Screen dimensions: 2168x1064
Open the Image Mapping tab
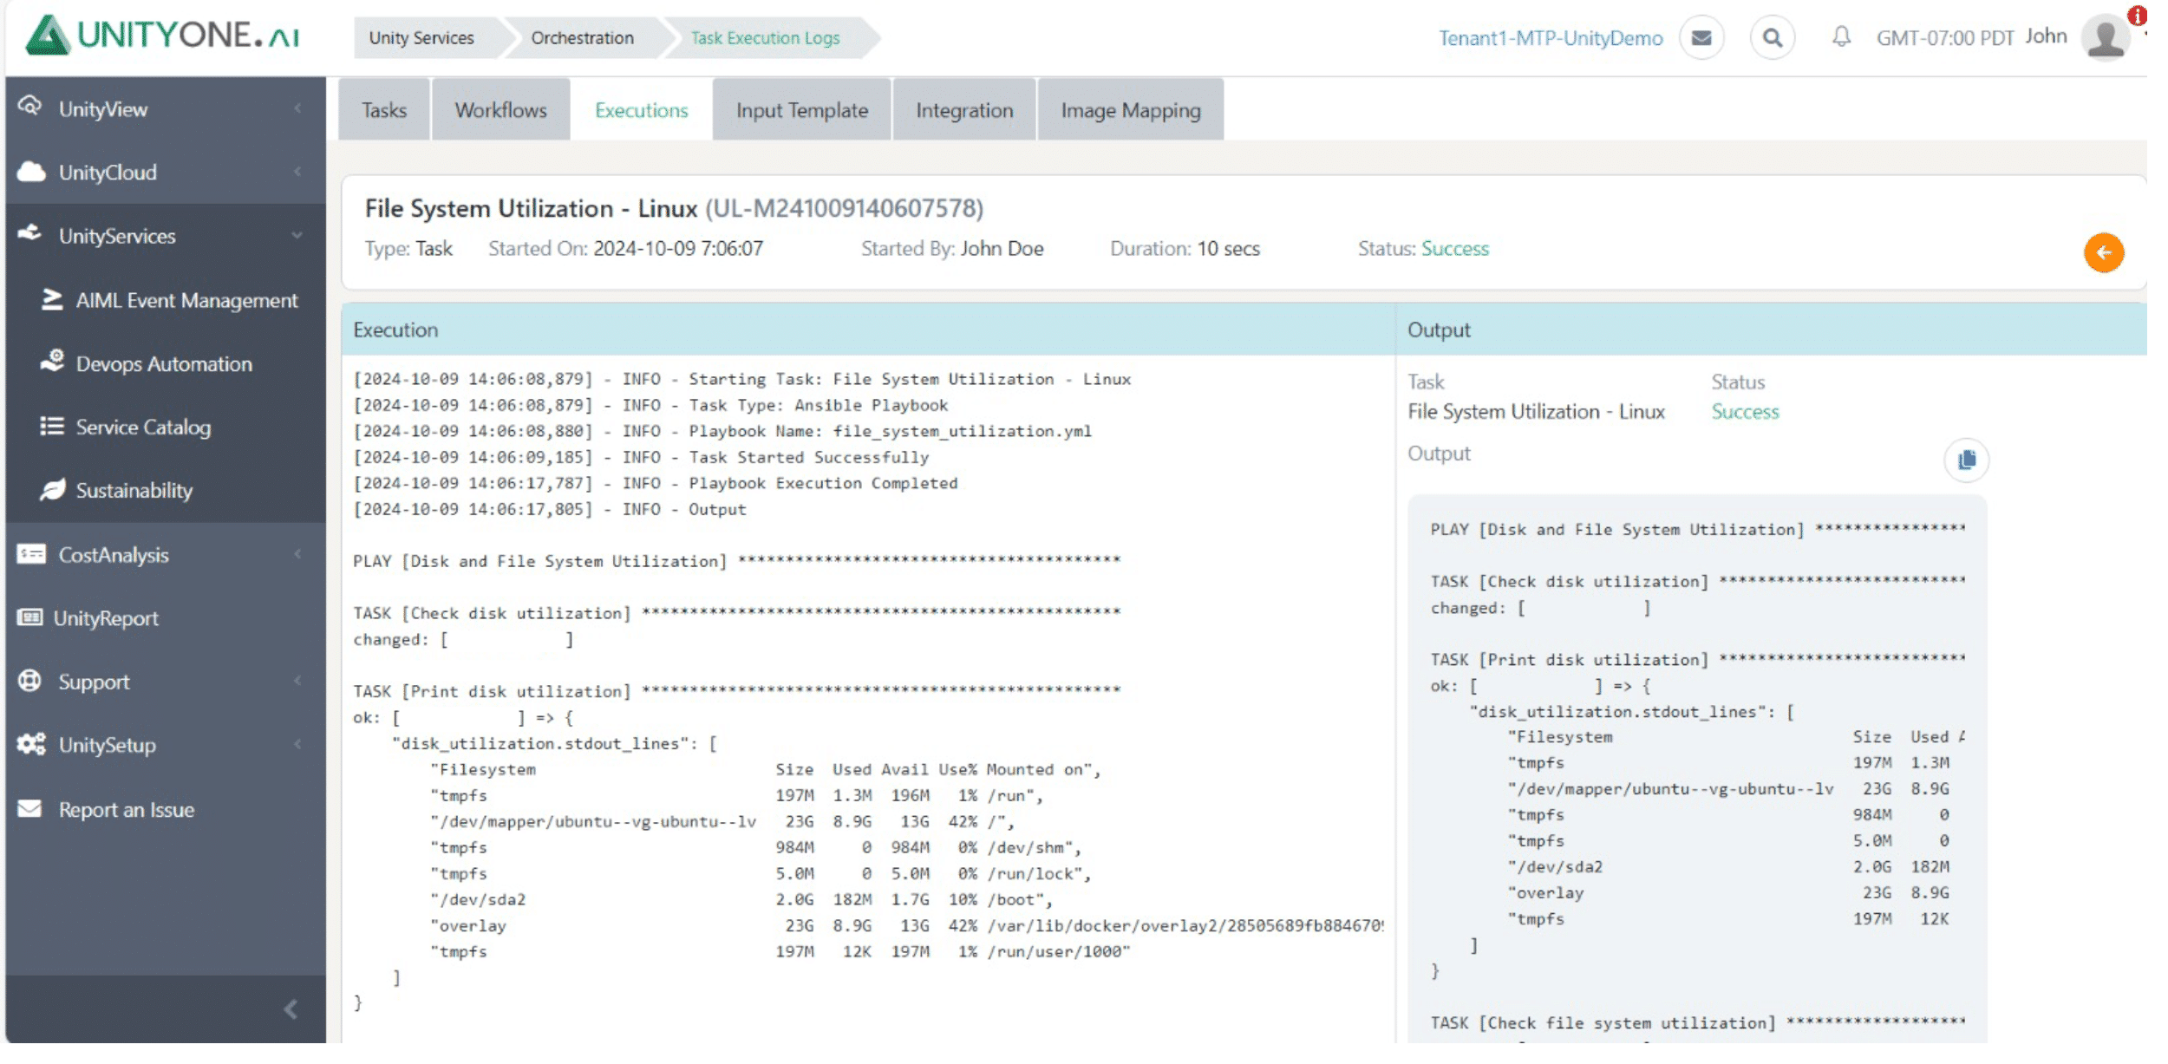1131,110
